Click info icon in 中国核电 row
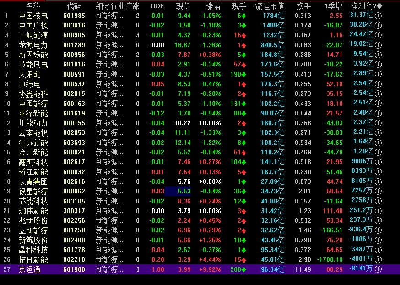This screenshot has height=285, width=400. click(378, 16)
